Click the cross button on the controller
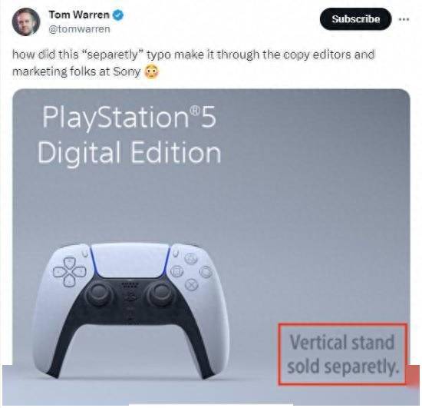422x408 pixels. tap(191, 284)
